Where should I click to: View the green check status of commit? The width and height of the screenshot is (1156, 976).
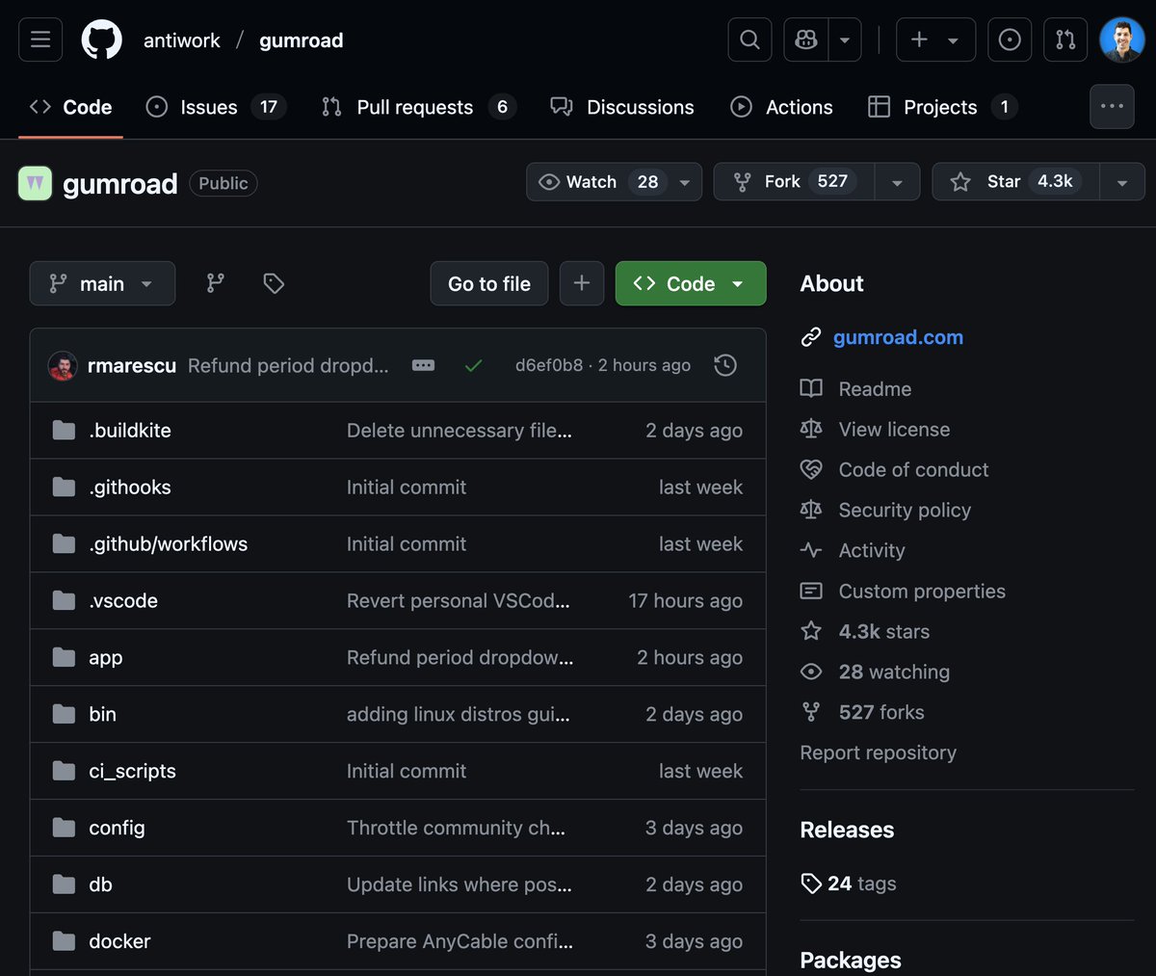(473, 365)
